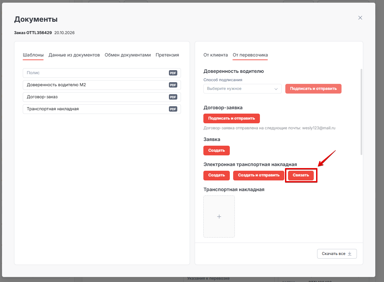Close the Документы dialog with the X icon
This screenshot has height=282, width=384.
360,18
